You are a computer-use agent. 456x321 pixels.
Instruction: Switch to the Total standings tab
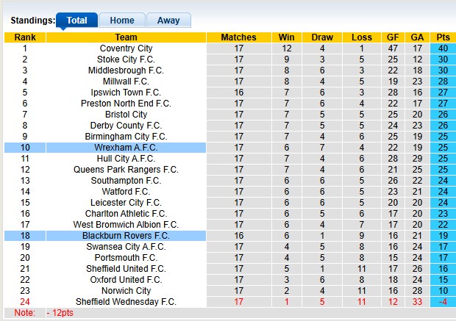76,21
